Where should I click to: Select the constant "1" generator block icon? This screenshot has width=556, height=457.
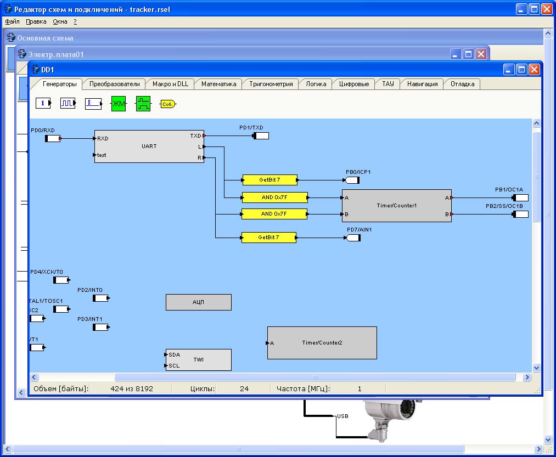[43, 103]
